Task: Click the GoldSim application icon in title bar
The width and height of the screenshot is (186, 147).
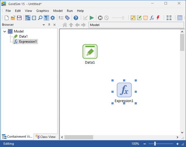Action: point(4,4)
